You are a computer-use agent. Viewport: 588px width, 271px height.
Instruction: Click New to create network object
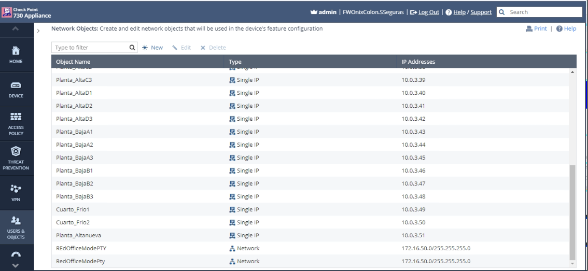coord(153,48)
